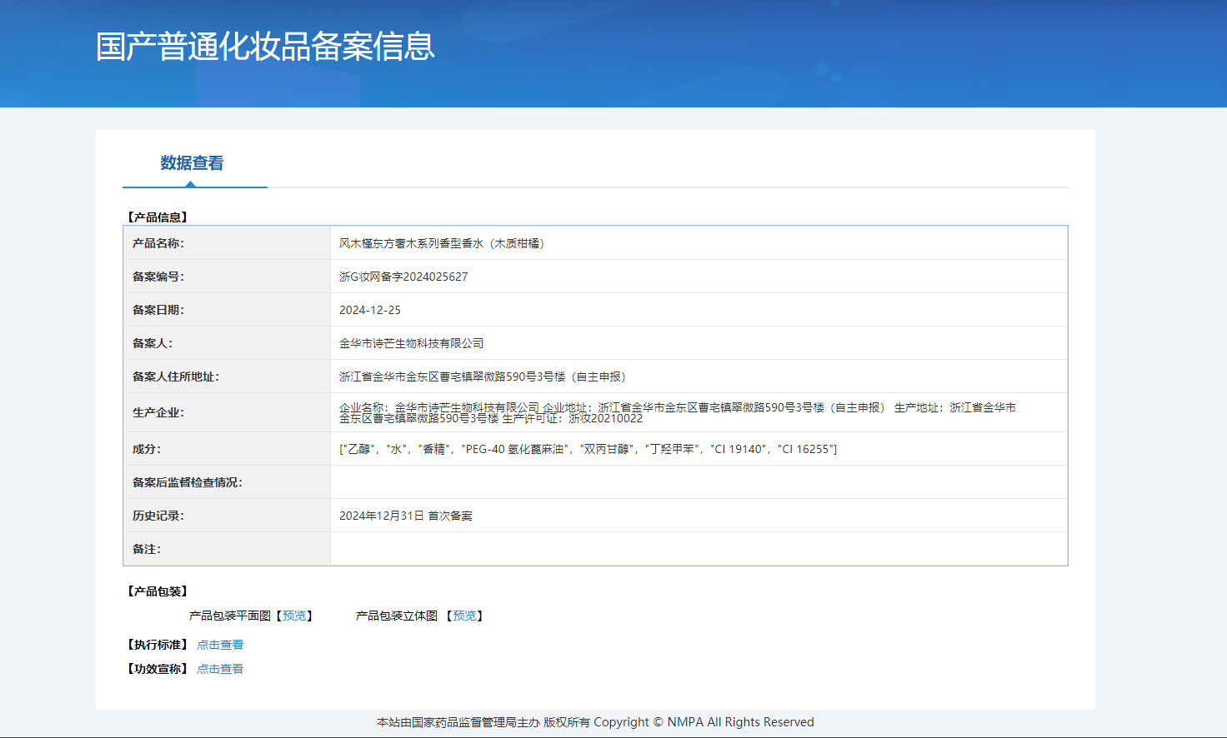
Task: Click the 【产品信息】 section heading
Action: point(158,217)
